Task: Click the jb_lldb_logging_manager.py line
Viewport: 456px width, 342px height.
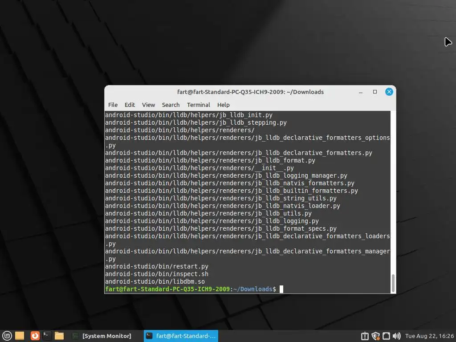Action: [x=226, y=175]
